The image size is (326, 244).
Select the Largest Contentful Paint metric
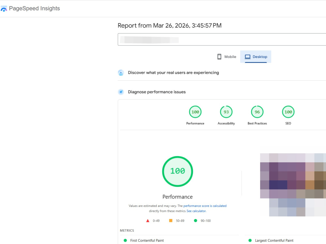[x=274, y=240]
